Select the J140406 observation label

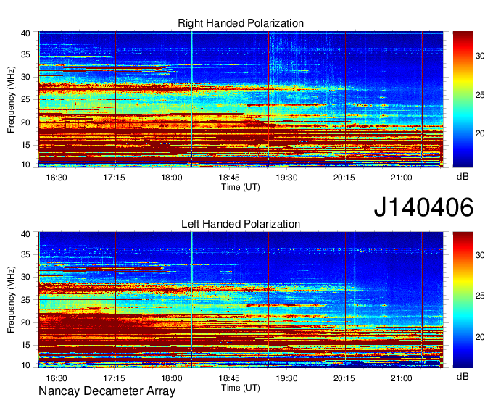pos(423,207)
